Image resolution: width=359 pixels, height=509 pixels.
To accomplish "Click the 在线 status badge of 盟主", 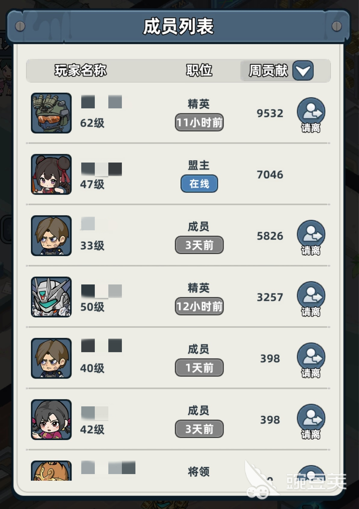I will [x=199, y=183].
